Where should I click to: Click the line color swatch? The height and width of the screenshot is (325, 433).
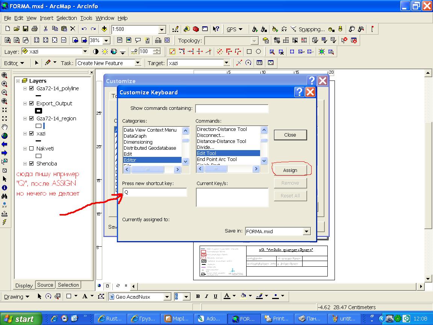tap(259, 296)
